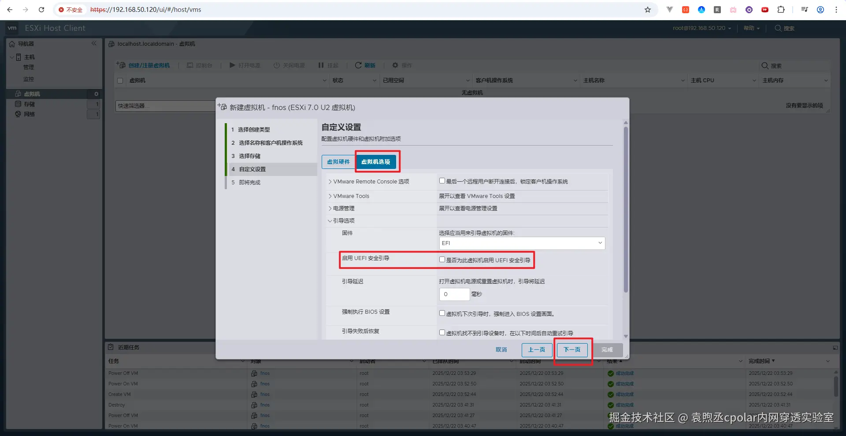Click the VM list 搜索 search field
Viewport: 846px width, 436px height.
tap(795, 66)
